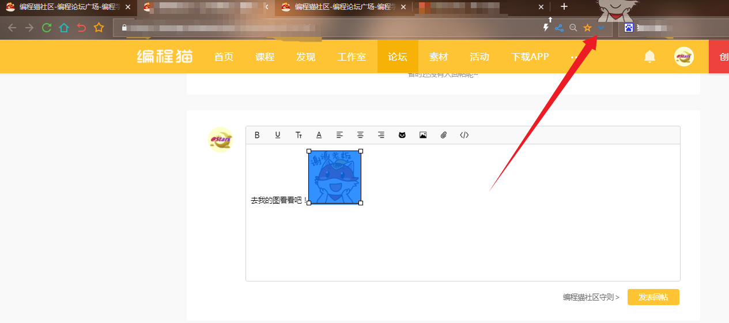Open the 发现 navigation item
This screenshot has height=323, width=729.
click(x=306, y=57)
